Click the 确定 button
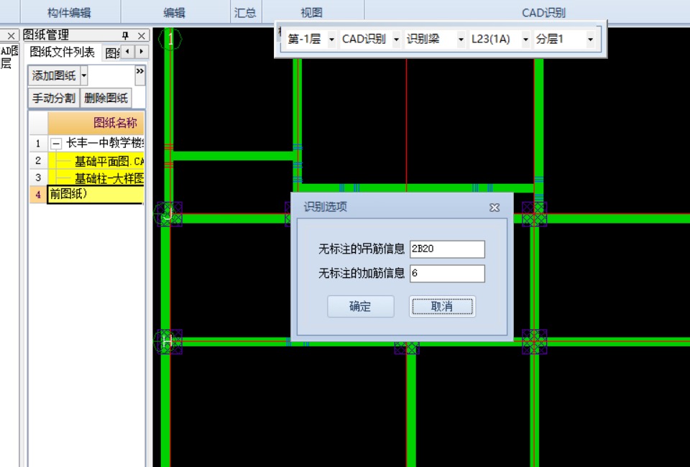This screenshot has height=467, width=690. pos(360,306)
